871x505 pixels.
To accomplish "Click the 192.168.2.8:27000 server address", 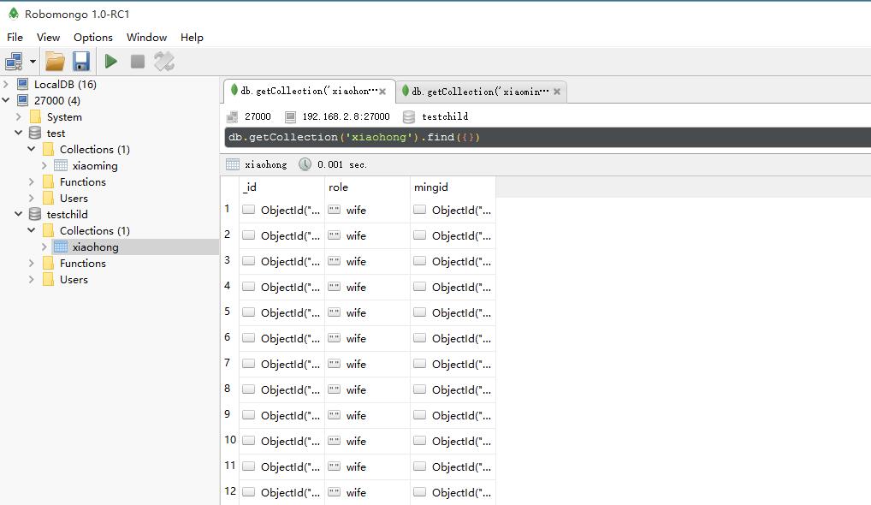I will (346, 116).
